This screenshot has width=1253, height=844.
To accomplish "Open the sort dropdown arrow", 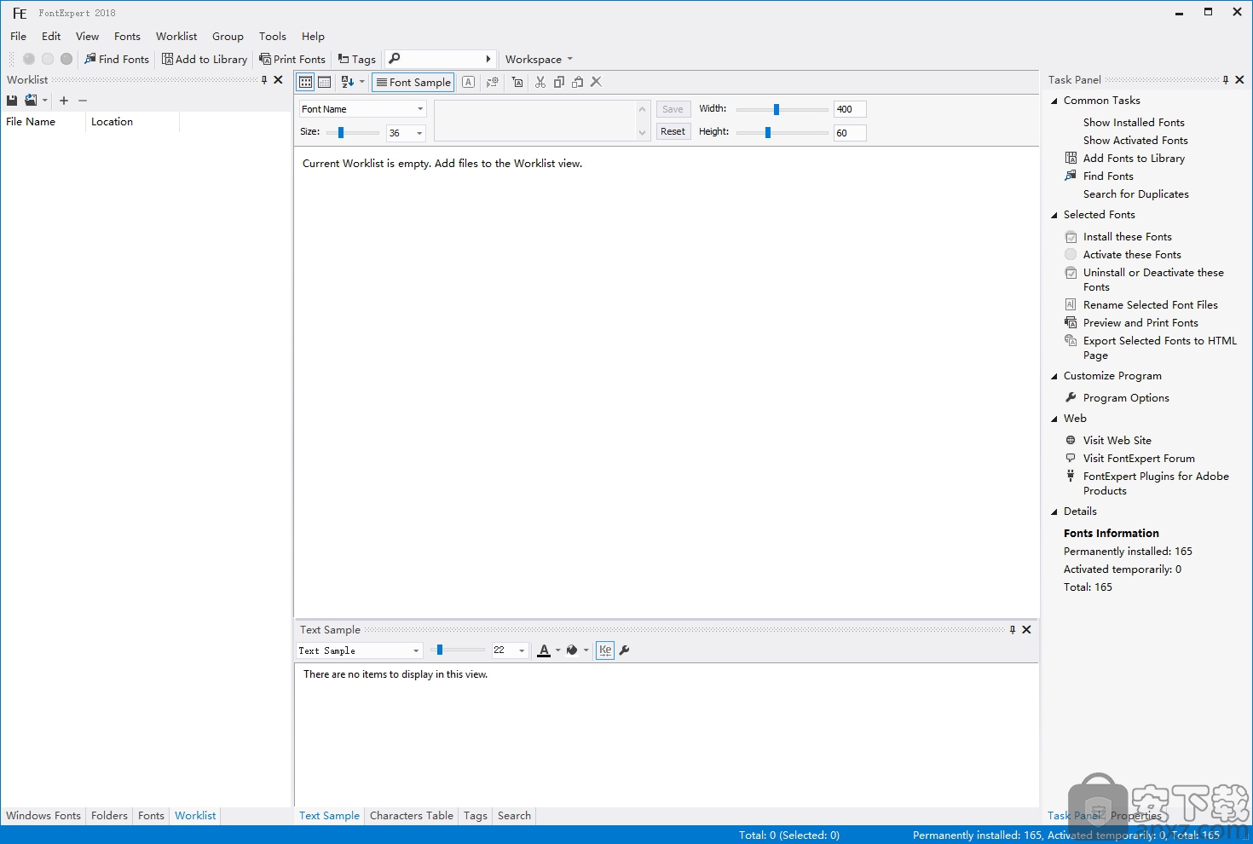I will 362,82.
